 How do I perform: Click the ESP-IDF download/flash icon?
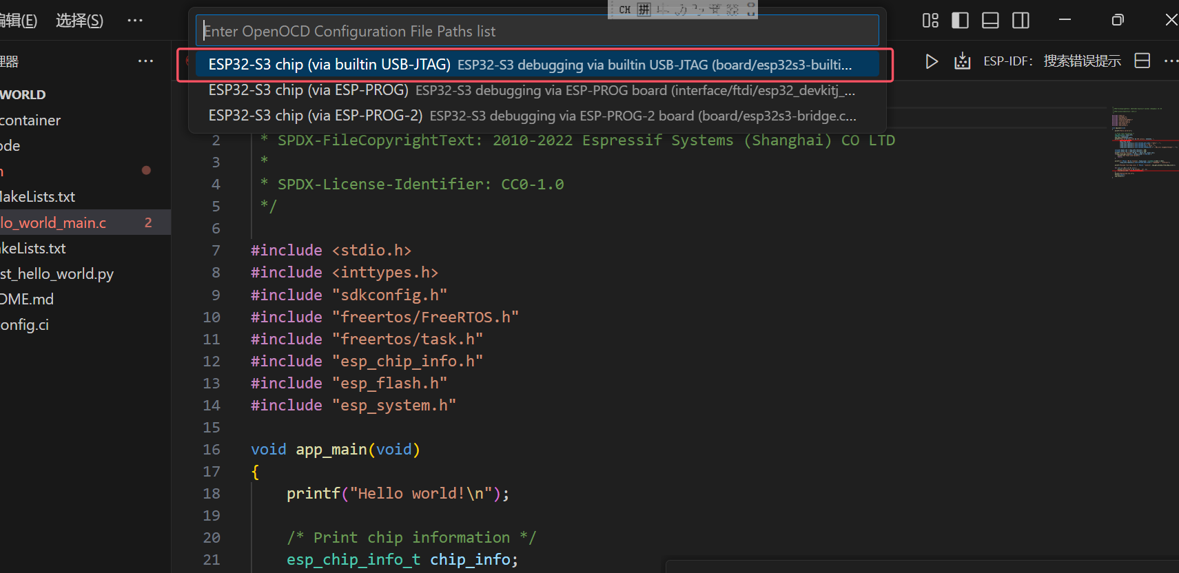click(x=962, y=61)
